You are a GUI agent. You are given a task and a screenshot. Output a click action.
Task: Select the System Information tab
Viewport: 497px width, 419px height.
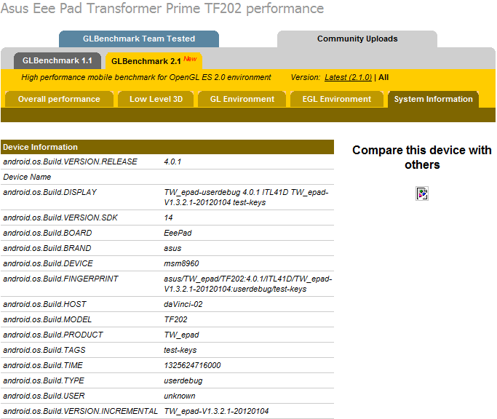click(433, 99)
